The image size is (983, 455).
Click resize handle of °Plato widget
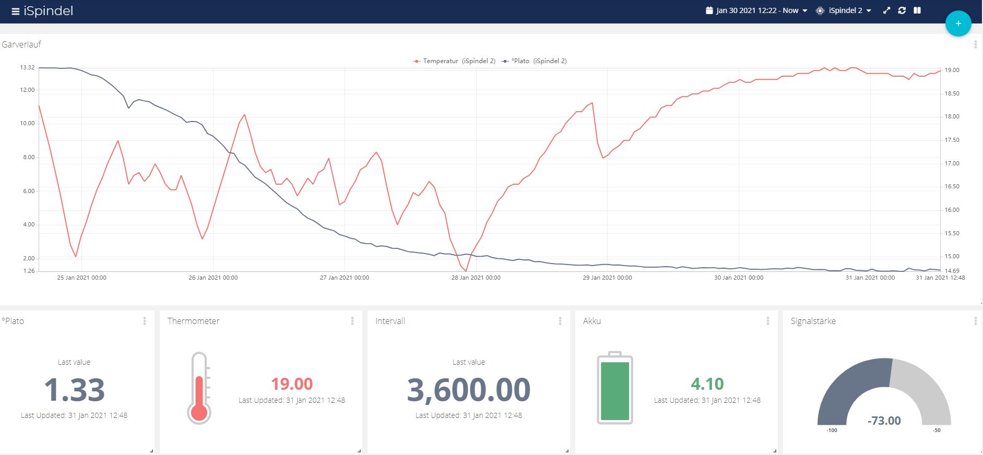point(151,451)
